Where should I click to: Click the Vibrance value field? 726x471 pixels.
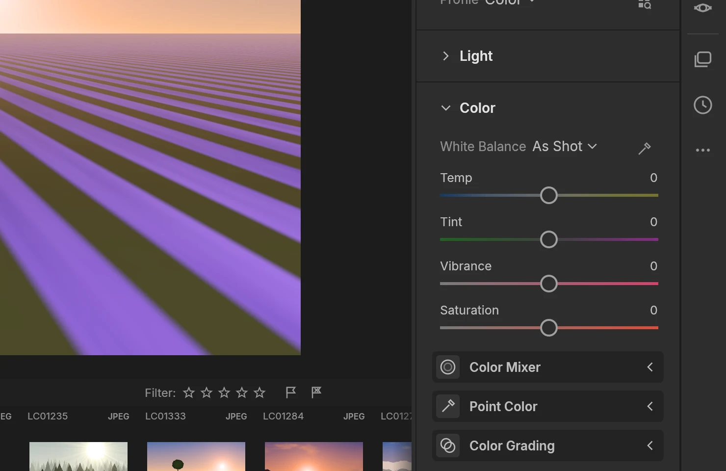(x=653, y=266)
